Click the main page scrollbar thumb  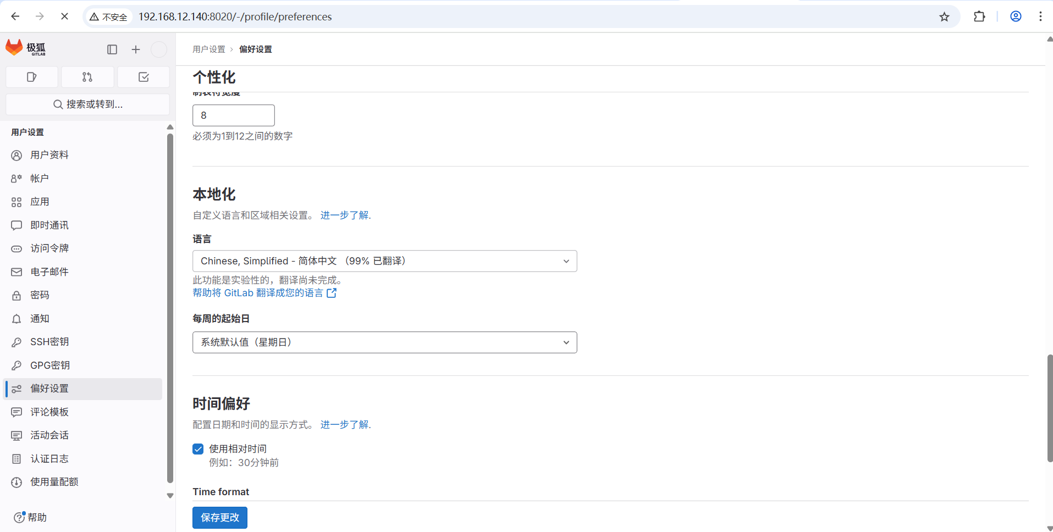click(x=1050, y=408)
